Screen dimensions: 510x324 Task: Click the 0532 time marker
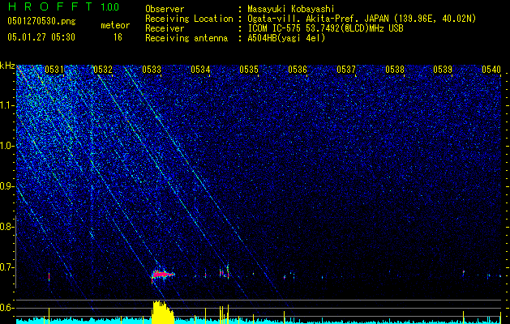pos(102,69)
